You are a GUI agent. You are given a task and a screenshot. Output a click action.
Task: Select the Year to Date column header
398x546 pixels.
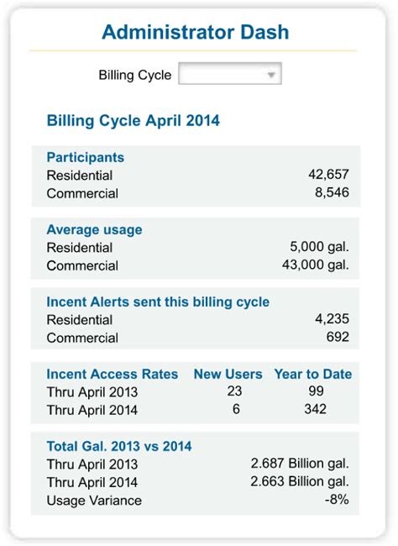pos(313,374)
